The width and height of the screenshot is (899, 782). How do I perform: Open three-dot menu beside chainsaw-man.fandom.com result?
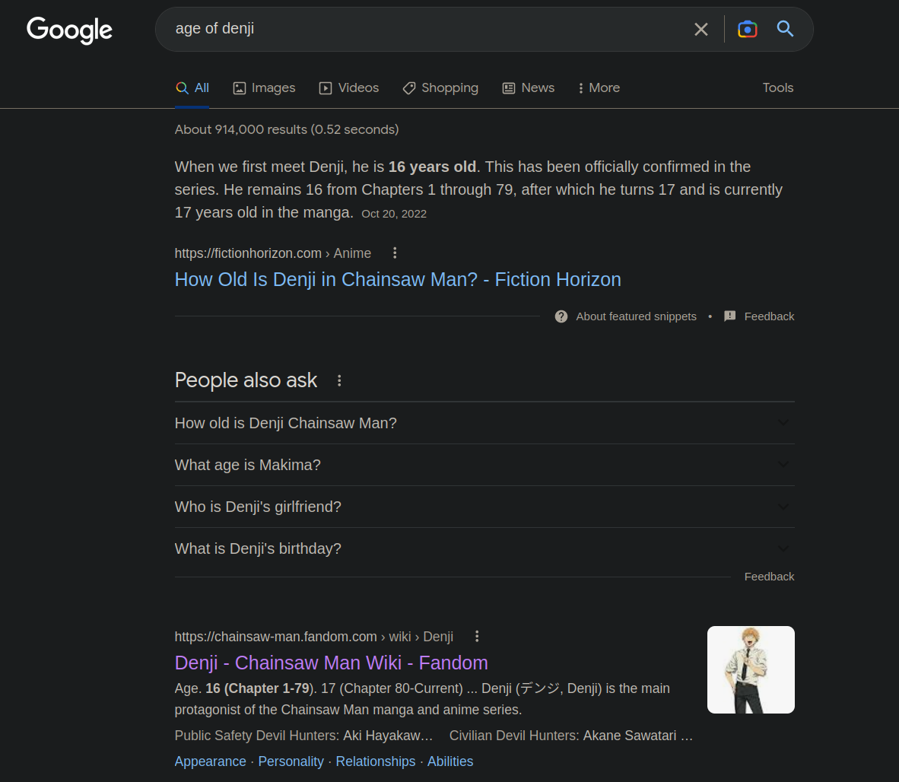(476, 637)
